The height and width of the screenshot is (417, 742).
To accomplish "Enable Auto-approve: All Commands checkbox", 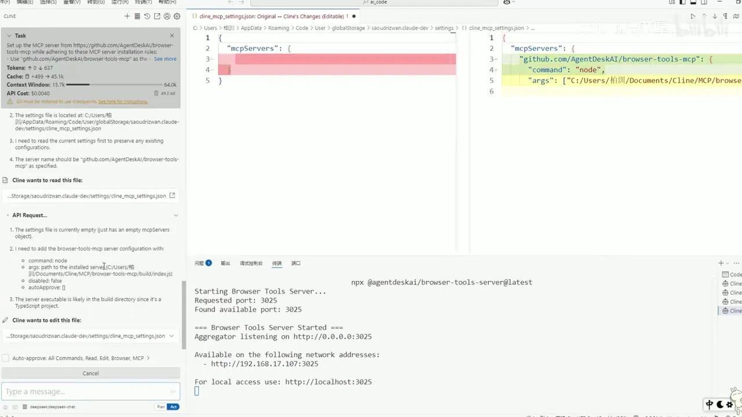I will (x=6, y=358).
